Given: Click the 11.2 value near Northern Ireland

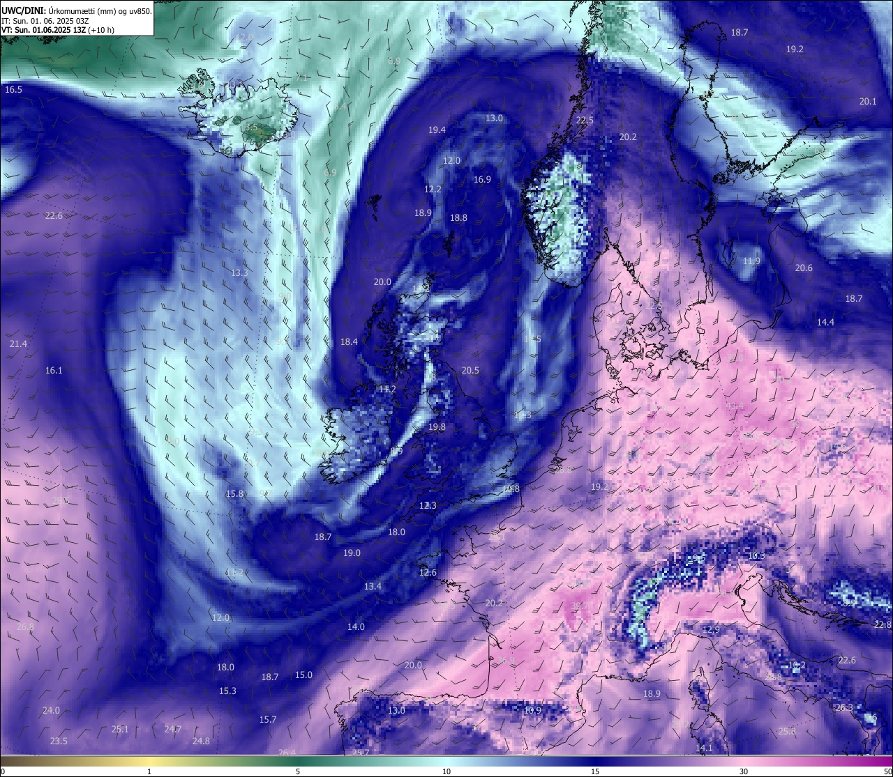Looking at the screenshot, I should (x=387, y=389).
